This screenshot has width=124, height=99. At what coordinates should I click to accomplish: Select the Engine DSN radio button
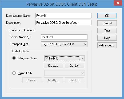tap(14, 73)
